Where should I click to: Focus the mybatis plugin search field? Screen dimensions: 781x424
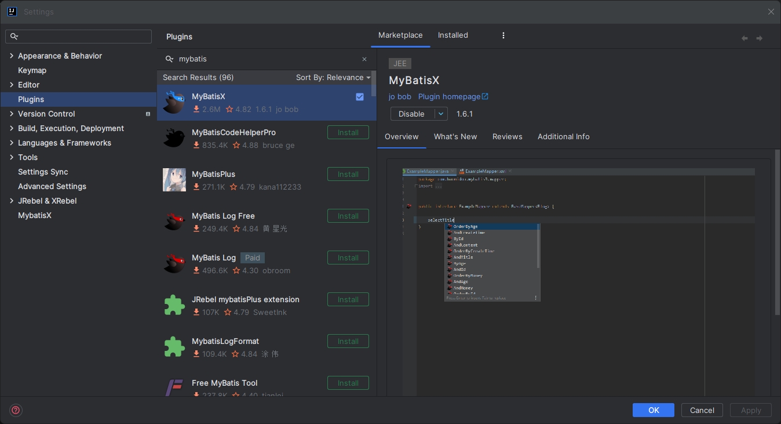tap(267, 59)
